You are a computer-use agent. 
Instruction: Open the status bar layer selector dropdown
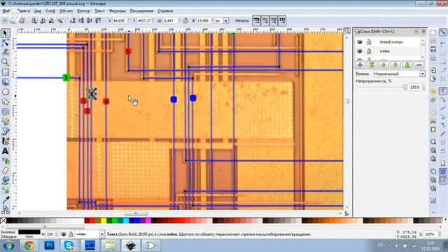pos(102,234)
